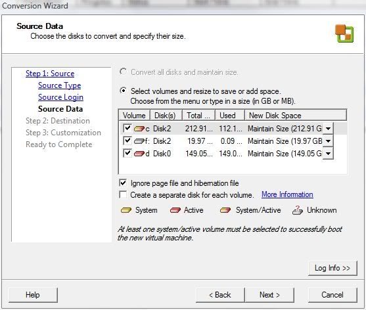Go to Source Type step
Viewport: 366px width, 310px height.
pos(60,85)
